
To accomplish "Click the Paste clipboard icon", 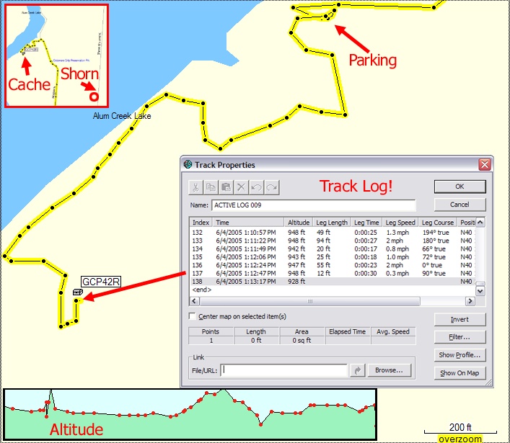I will click(227, 187).
